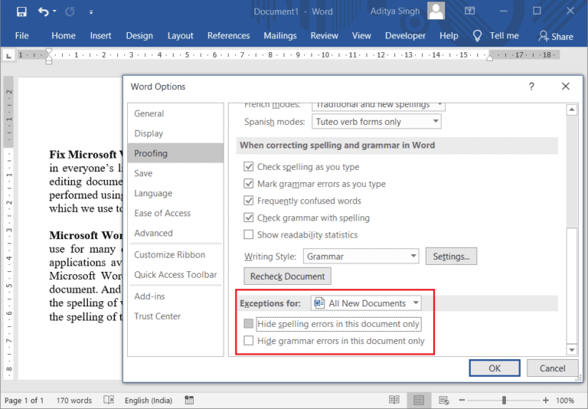Viewport: 588px width, 409px height.
Task: Click the zoom slider handle
Action: (x=504, y=401)
